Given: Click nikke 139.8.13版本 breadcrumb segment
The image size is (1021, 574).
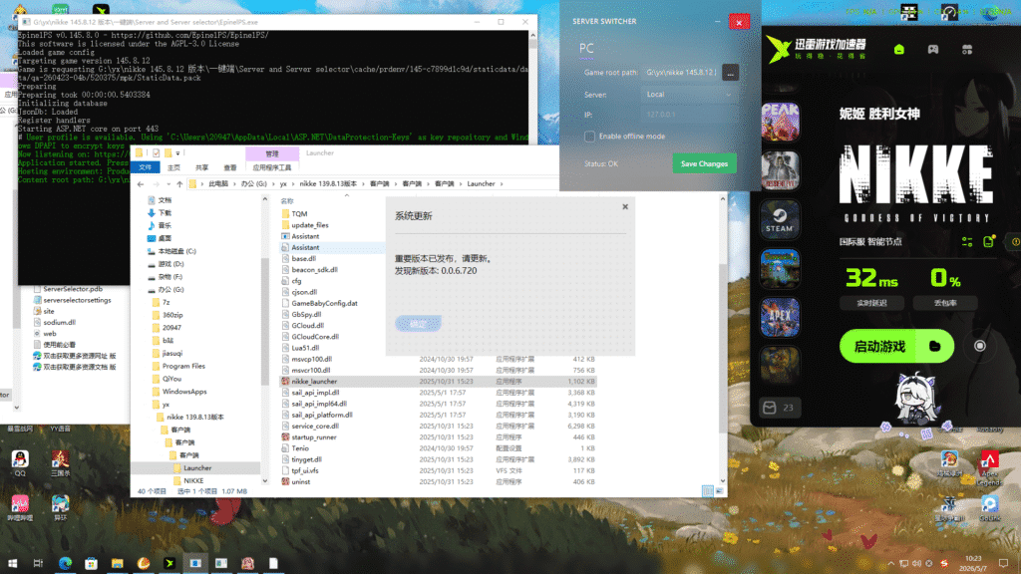Looking at the screenshot, I should coord(328,184).
